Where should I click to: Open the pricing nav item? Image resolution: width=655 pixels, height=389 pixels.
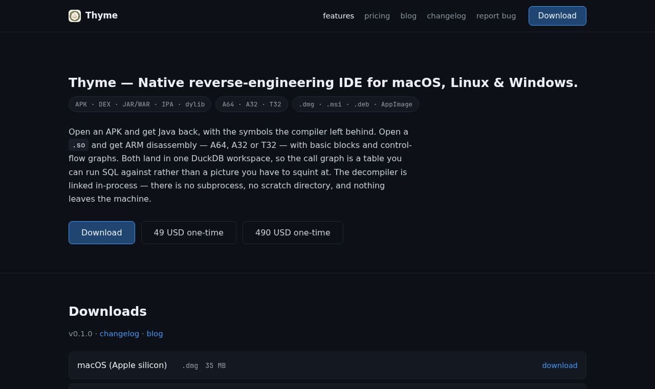tap(377, 16)
